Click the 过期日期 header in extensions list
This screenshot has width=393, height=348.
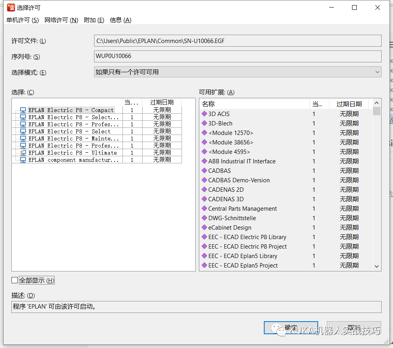pyautogui.click(x=349, y=104)
